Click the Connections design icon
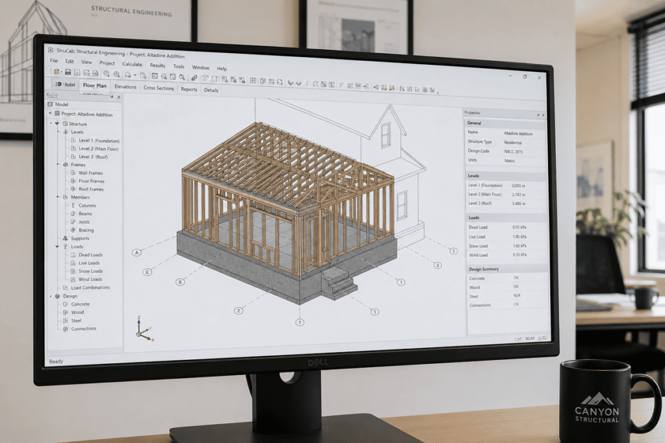Screen dimensions: 665x443 pos(66,329)
